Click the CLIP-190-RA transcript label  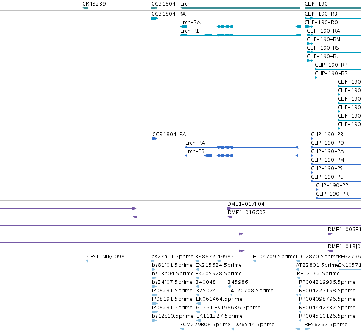click(x=324, y=31)
